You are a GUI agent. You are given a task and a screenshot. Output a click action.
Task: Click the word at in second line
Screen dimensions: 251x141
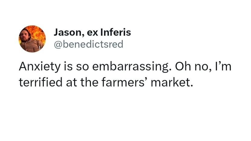[x=72, y=83]
